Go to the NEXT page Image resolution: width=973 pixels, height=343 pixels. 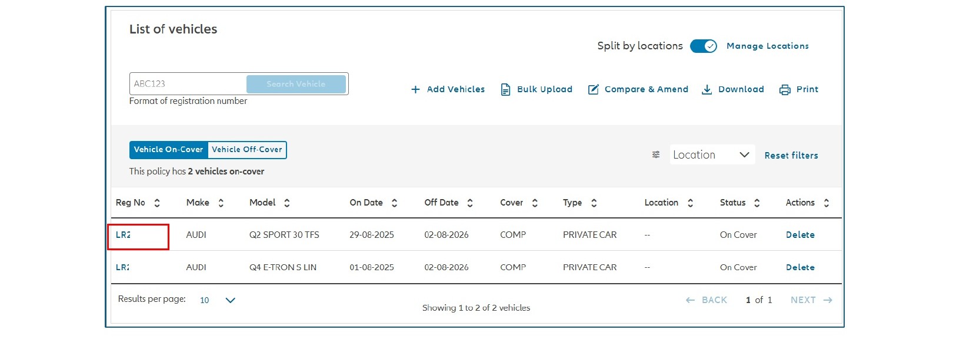point(811,300)
